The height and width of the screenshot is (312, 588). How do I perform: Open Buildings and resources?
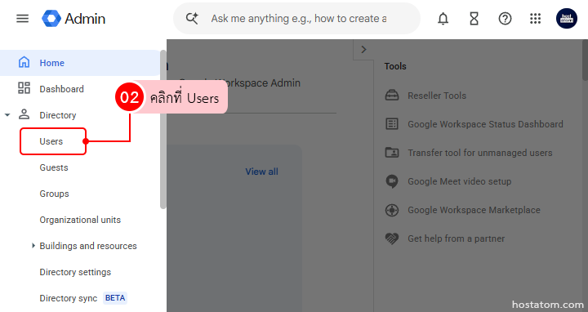88,246
